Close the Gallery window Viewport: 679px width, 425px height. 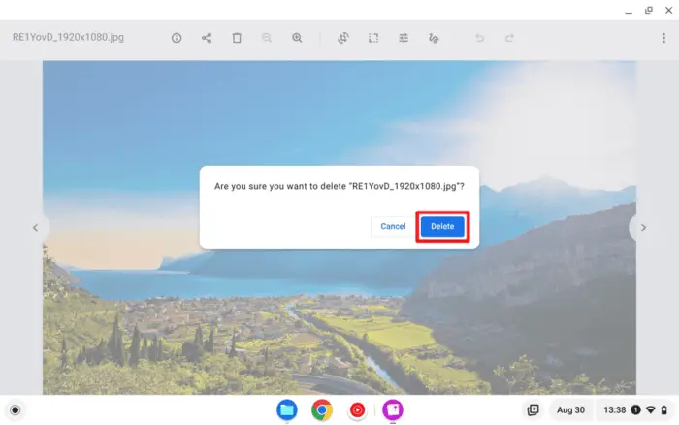(x=668, y=10)
